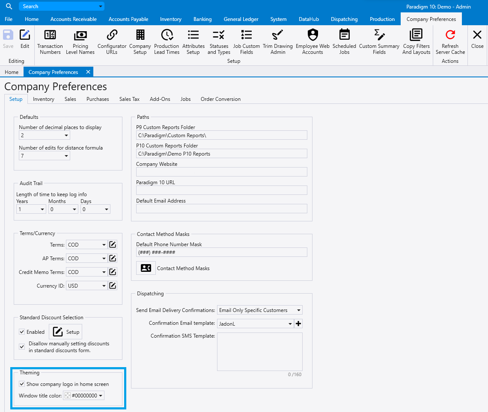Open the Window title color picker
Viewport: 488px width, 412px height.
(x=84, y=395)
